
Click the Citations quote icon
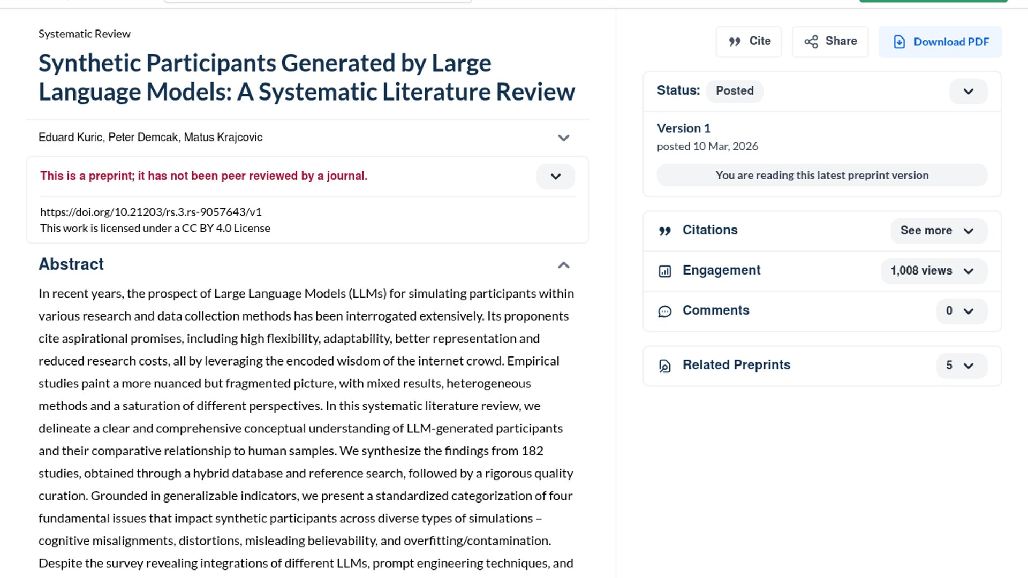[x=664, y=231]
